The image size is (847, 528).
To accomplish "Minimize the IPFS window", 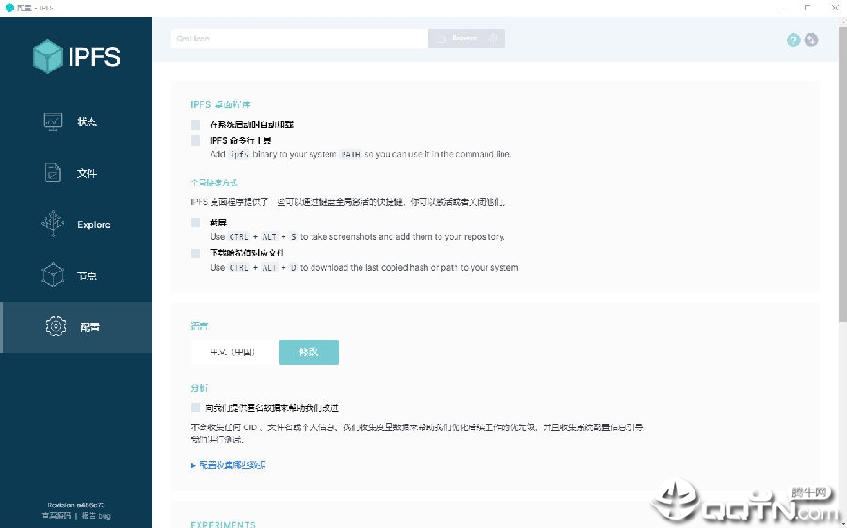I will click(782, 8).
